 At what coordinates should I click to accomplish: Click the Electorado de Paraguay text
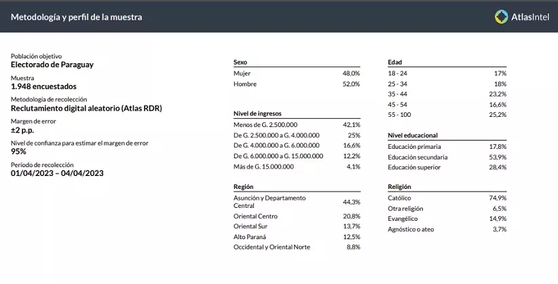(52, 65)
